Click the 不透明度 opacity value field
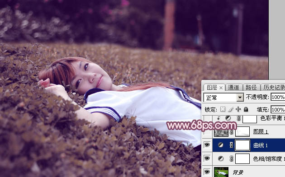The width and height of the screenshot is (285, 177). pyautogui.click(x=278, y=97)
